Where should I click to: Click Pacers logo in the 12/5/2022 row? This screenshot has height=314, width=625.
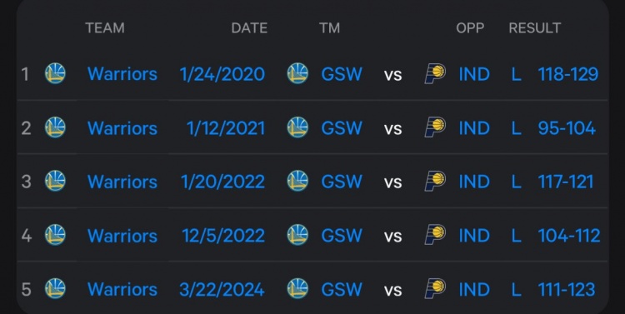tap(435, 235)
